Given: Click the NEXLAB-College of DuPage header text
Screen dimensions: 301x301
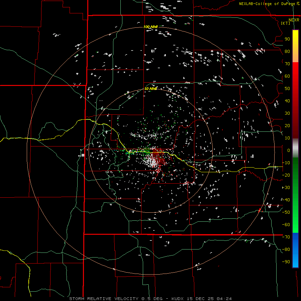Looking at the screenshot, I should (x=267, y=4).
